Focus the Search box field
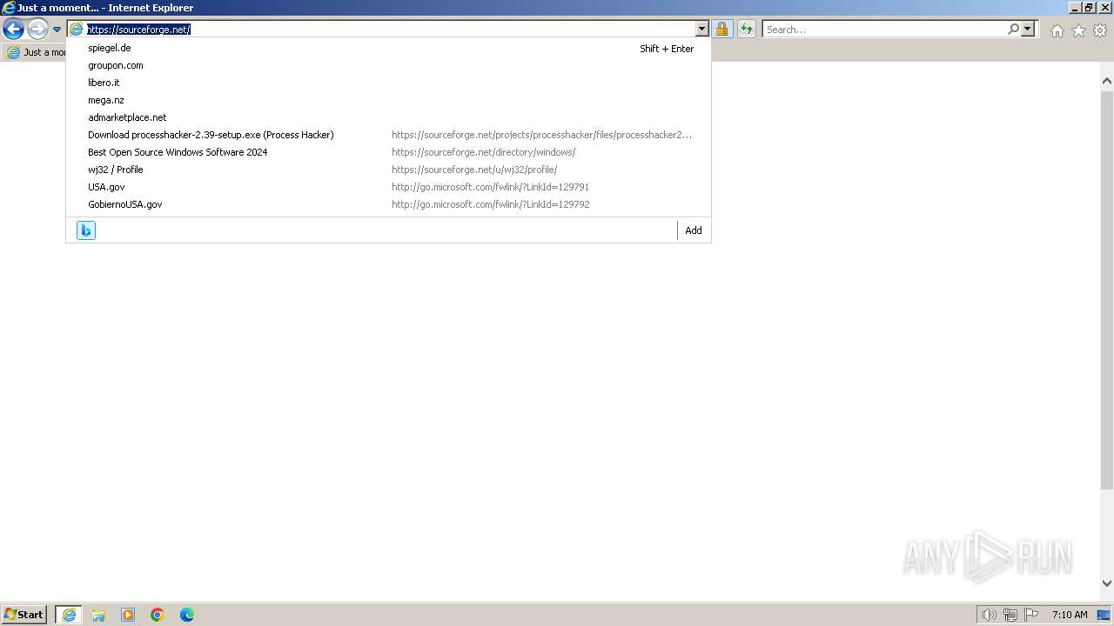This screenshot has width=1114, height=626. [x=884, y=30]
